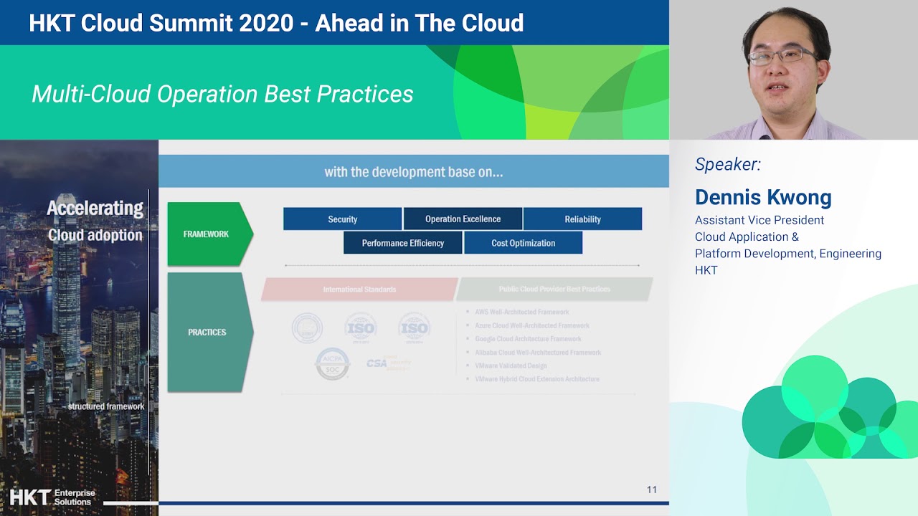Click the 'Speaker:' label

click(727, 165)
